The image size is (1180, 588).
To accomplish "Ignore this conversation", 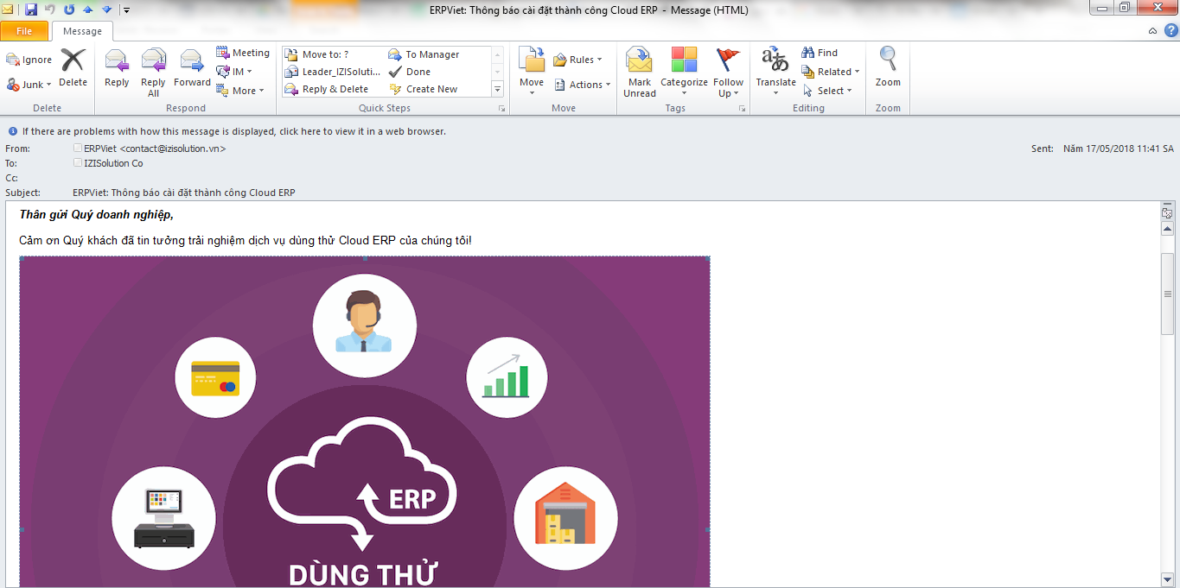I will point(29,60).
